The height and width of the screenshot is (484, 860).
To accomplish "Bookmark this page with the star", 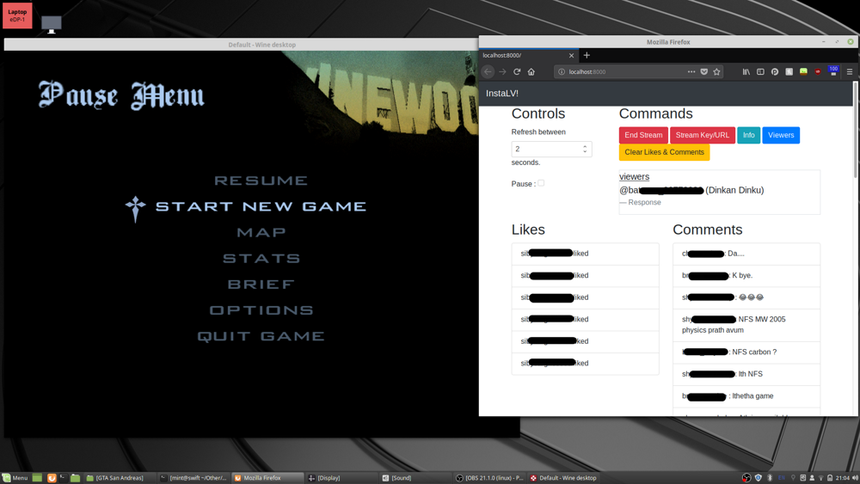I will 717,72.
